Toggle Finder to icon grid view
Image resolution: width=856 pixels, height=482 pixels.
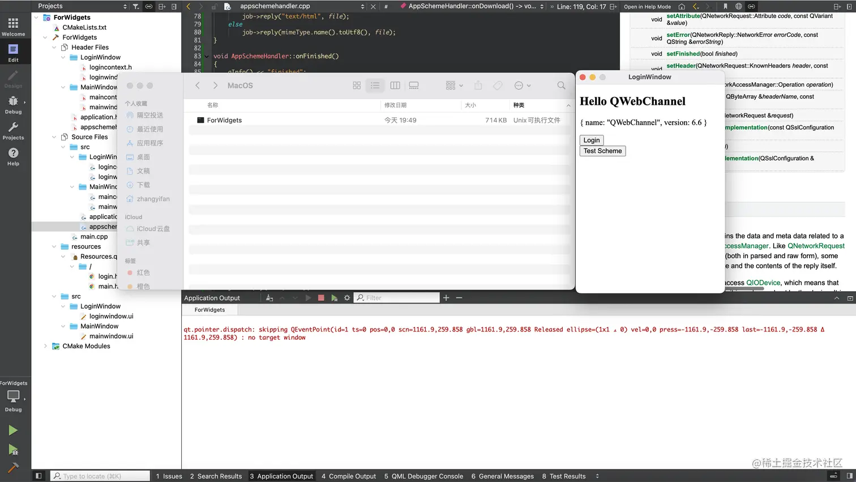coord(357,85)
